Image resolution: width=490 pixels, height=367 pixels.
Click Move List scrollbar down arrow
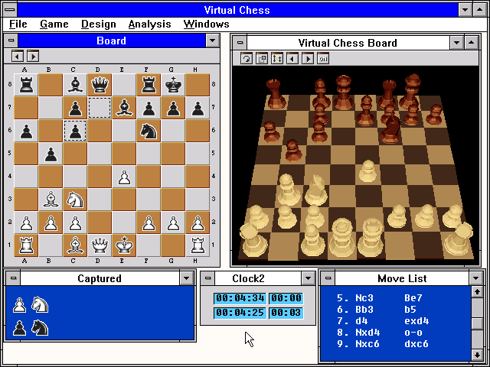(x=477, y=355)
